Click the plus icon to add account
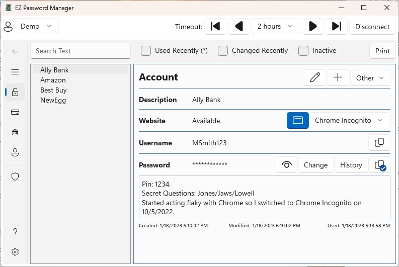 point(338,78)
